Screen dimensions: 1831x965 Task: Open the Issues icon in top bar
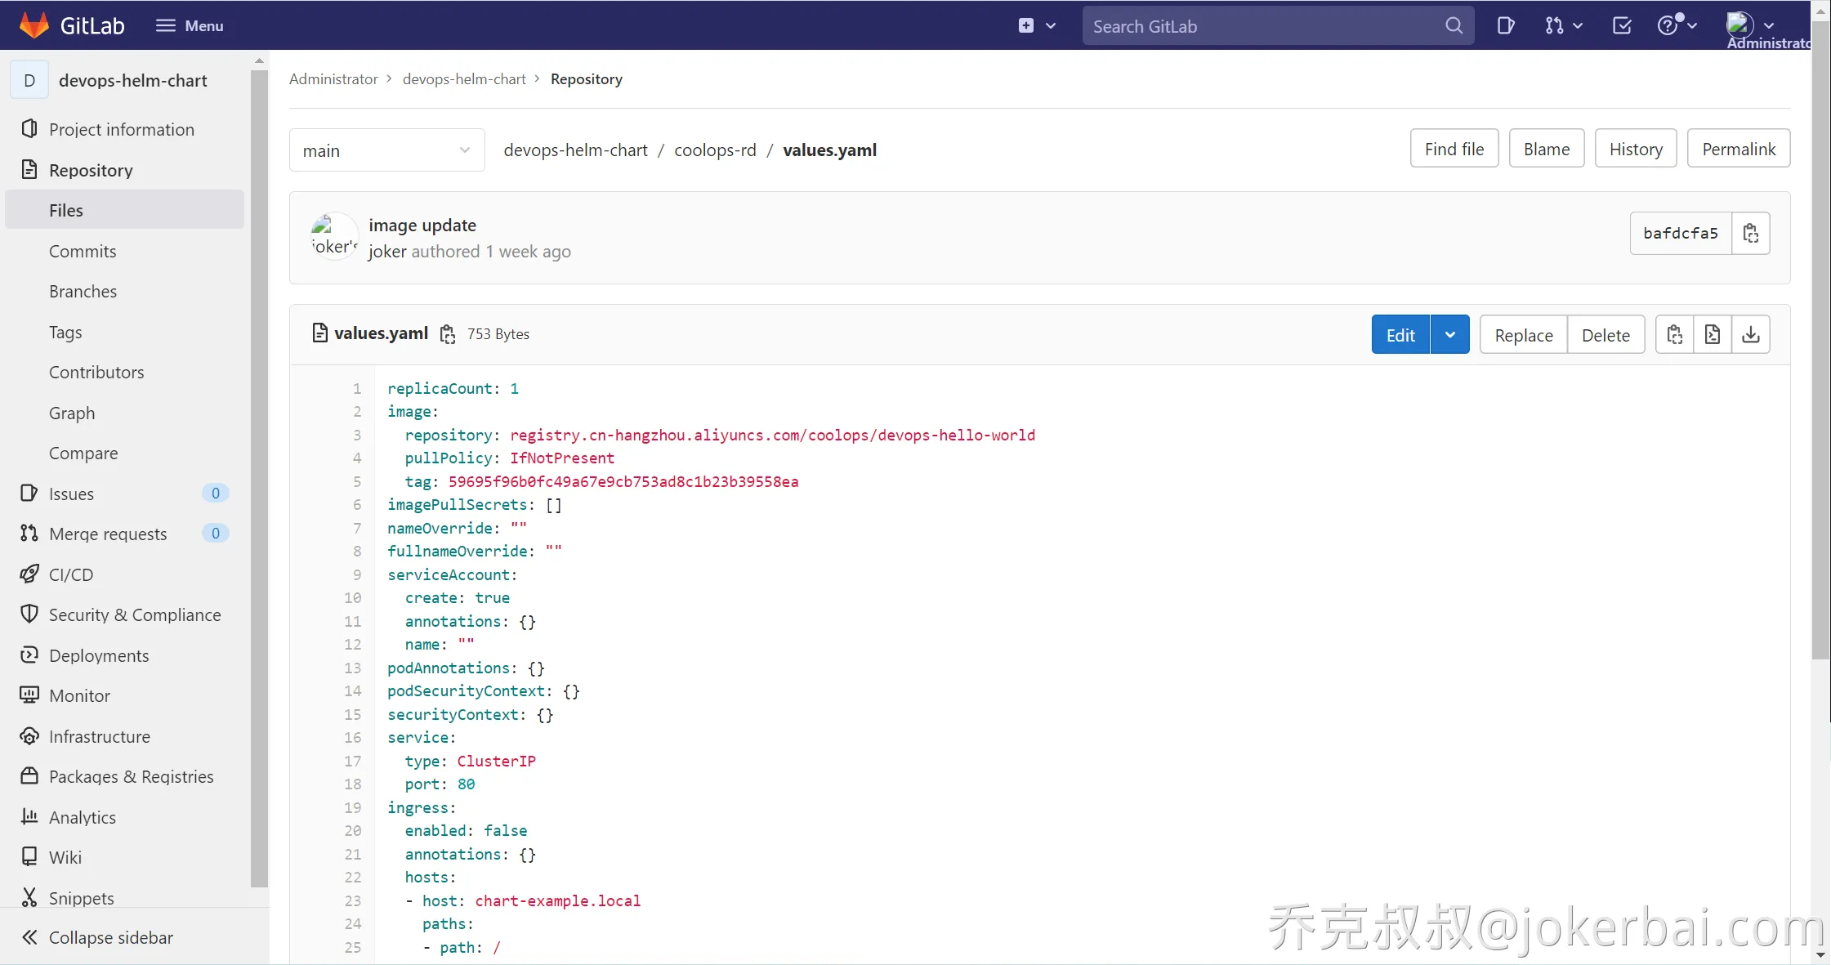click(x=1505, y=25)
